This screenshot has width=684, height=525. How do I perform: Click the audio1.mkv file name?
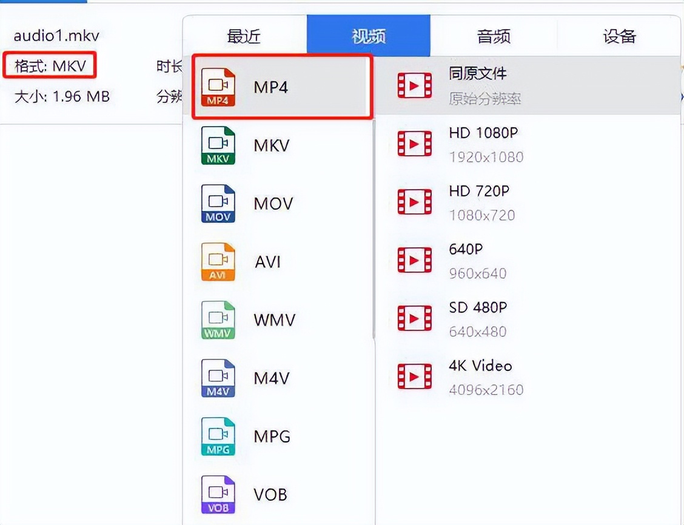pos(55,35)
